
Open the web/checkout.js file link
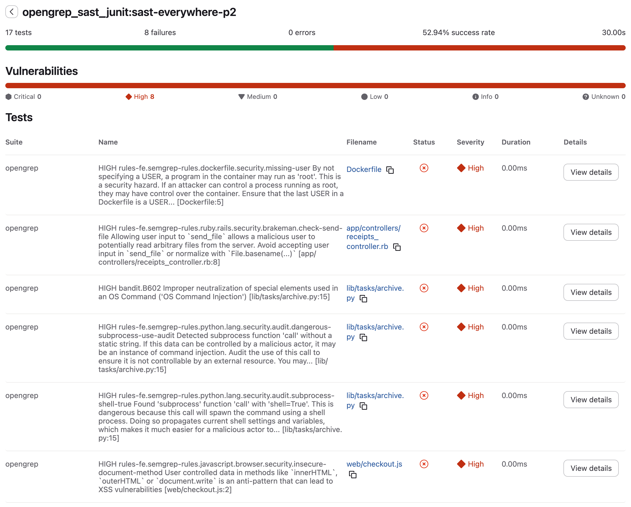click(374, 464)
